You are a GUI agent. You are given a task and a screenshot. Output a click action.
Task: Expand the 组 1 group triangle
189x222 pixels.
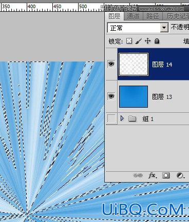[122, 118]
